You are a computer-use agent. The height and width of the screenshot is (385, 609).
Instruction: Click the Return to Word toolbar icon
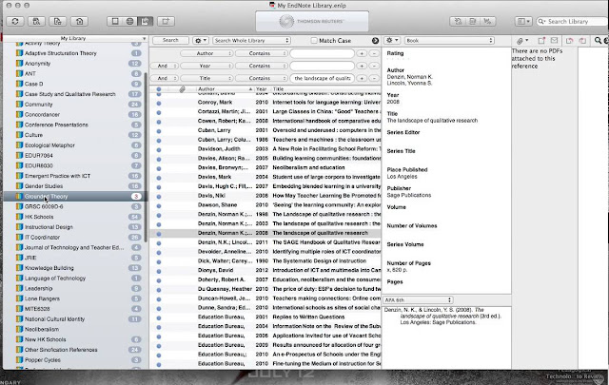point(487,21)
